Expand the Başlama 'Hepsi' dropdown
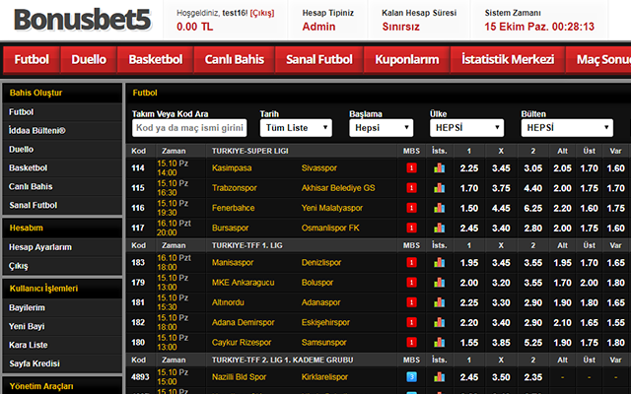 point(381,128)
